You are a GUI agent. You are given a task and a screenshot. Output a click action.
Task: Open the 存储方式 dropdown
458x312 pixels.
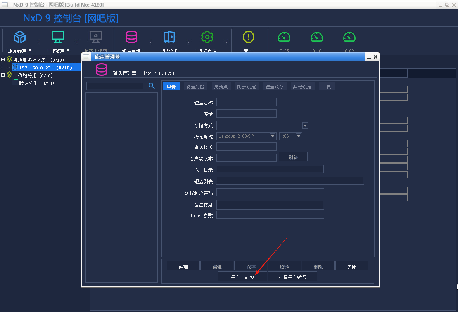[x=305, y=125]
